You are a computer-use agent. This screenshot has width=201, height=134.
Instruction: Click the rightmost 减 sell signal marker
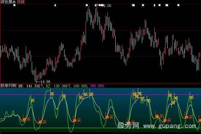click(191, 97)
